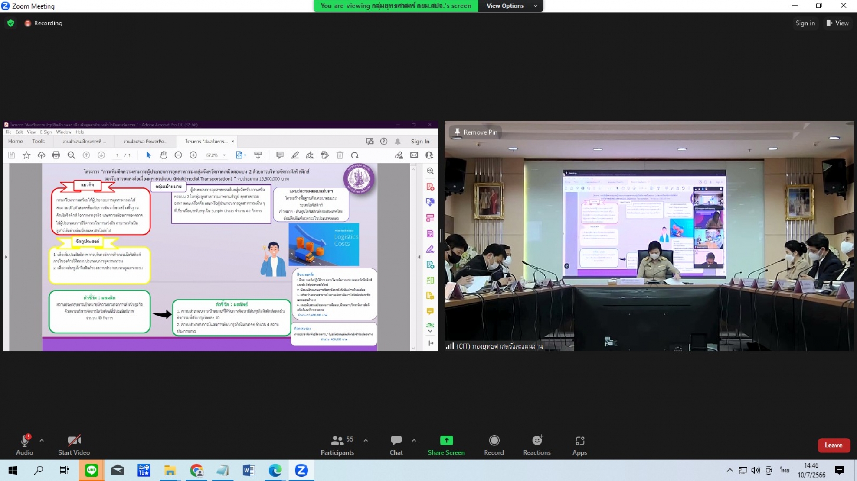Click the save disk icon in Acrobat

12,155
